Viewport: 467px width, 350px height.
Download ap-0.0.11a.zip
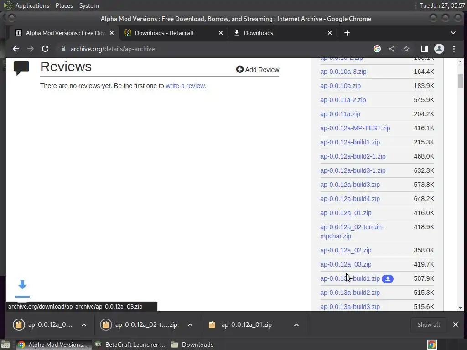coord(340,114)
